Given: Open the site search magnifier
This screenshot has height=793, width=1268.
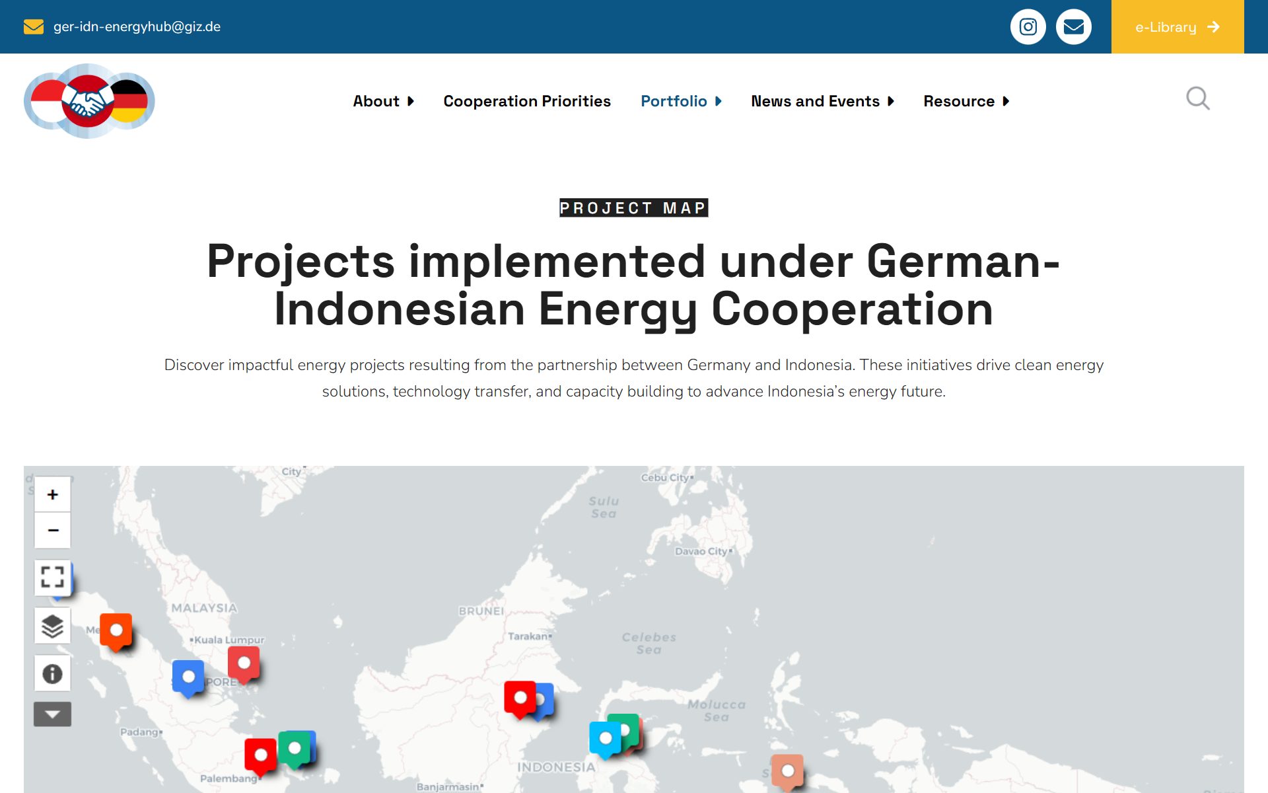Looking at the screenshot, I should coord(1197,99).
